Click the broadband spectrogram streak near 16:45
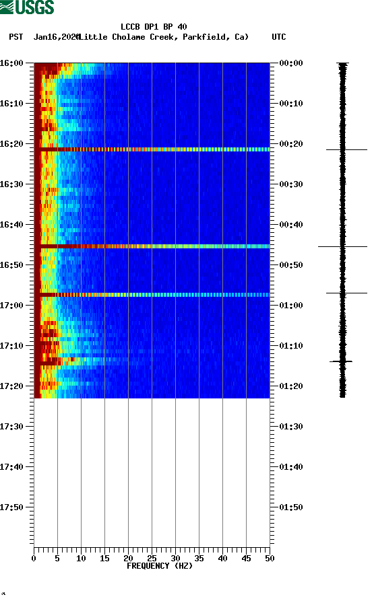Screen dimensions: 372x601 (152, 246)
